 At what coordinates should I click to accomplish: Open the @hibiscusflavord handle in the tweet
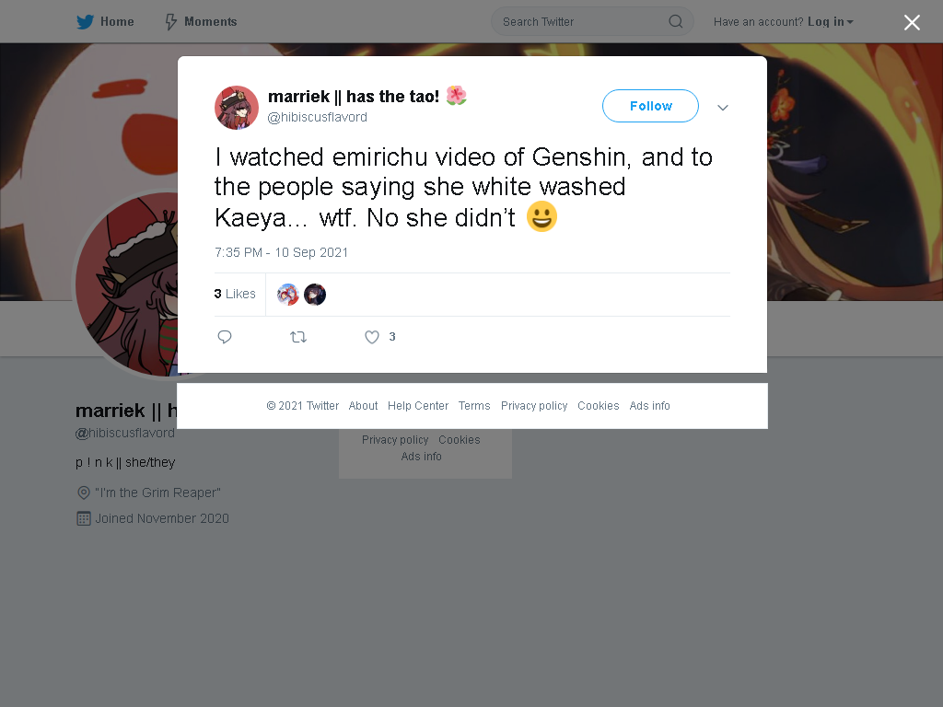point(317,117)
